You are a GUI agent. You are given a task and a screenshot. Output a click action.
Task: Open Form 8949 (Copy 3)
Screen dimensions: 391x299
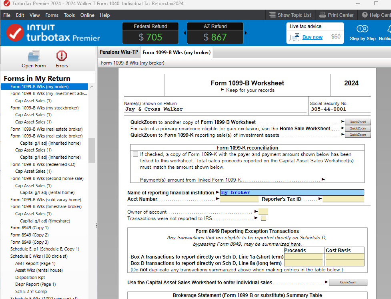point(30,242)
